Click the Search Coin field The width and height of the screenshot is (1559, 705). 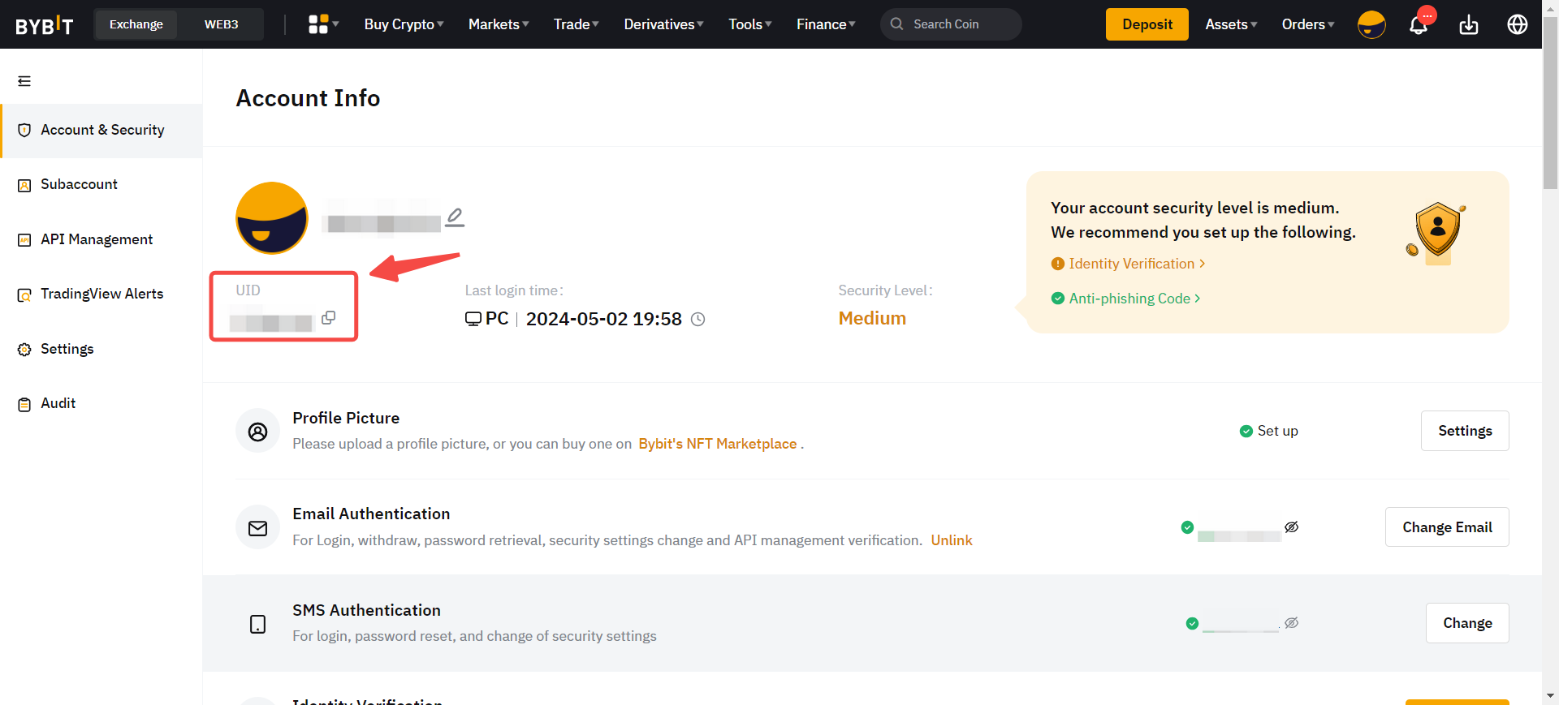(x=951, y=24)
